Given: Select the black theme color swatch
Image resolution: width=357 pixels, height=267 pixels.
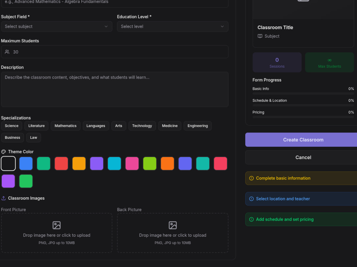Looking at the screenshot, I should (8, 163).
